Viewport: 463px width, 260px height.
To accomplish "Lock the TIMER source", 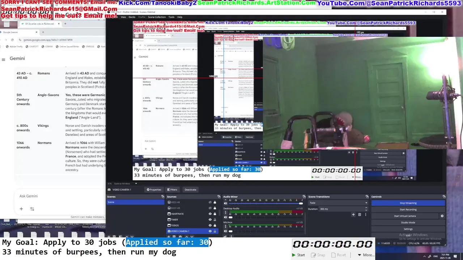I will (x=214, y=220).
